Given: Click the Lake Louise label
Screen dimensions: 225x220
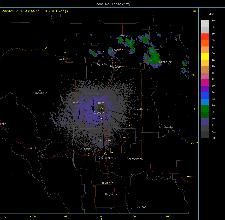Looking at the screenshot, I should click(x=4, y=126).
